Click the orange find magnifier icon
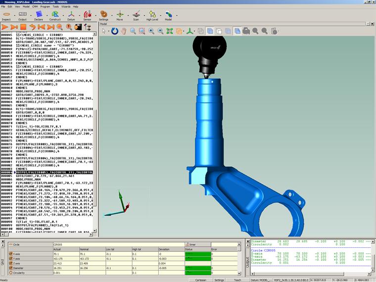This screenshot has height=282, width=376. [x=60, y=27]
